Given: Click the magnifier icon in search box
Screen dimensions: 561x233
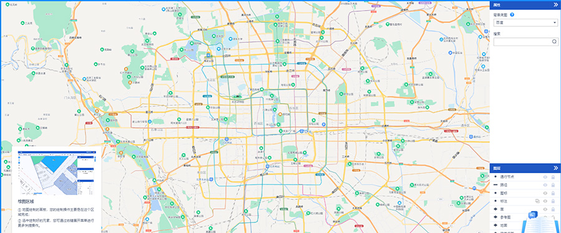Looking at the screenshot, I should tap(554, 42).
